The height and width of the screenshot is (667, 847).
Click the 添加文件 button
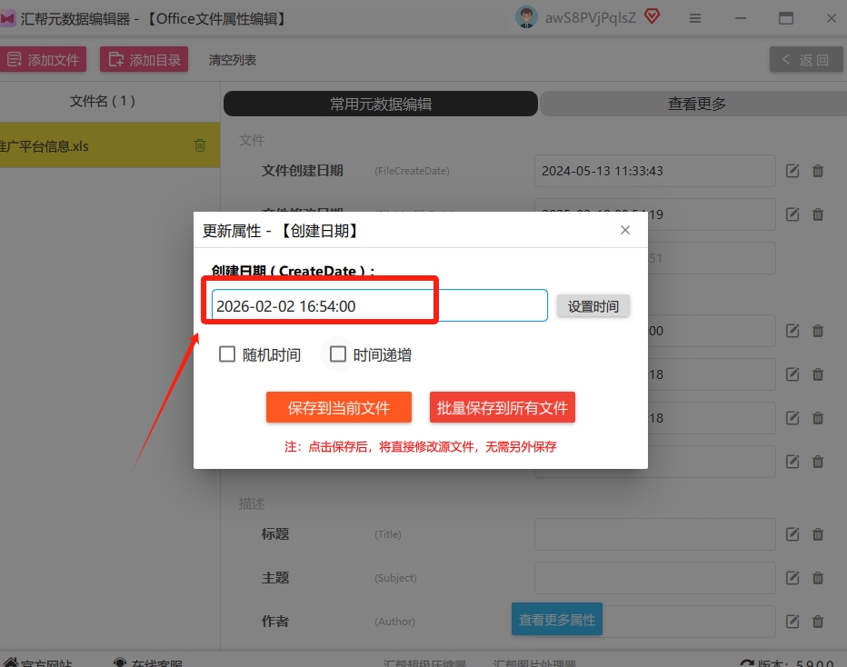[x=44, y=59]
